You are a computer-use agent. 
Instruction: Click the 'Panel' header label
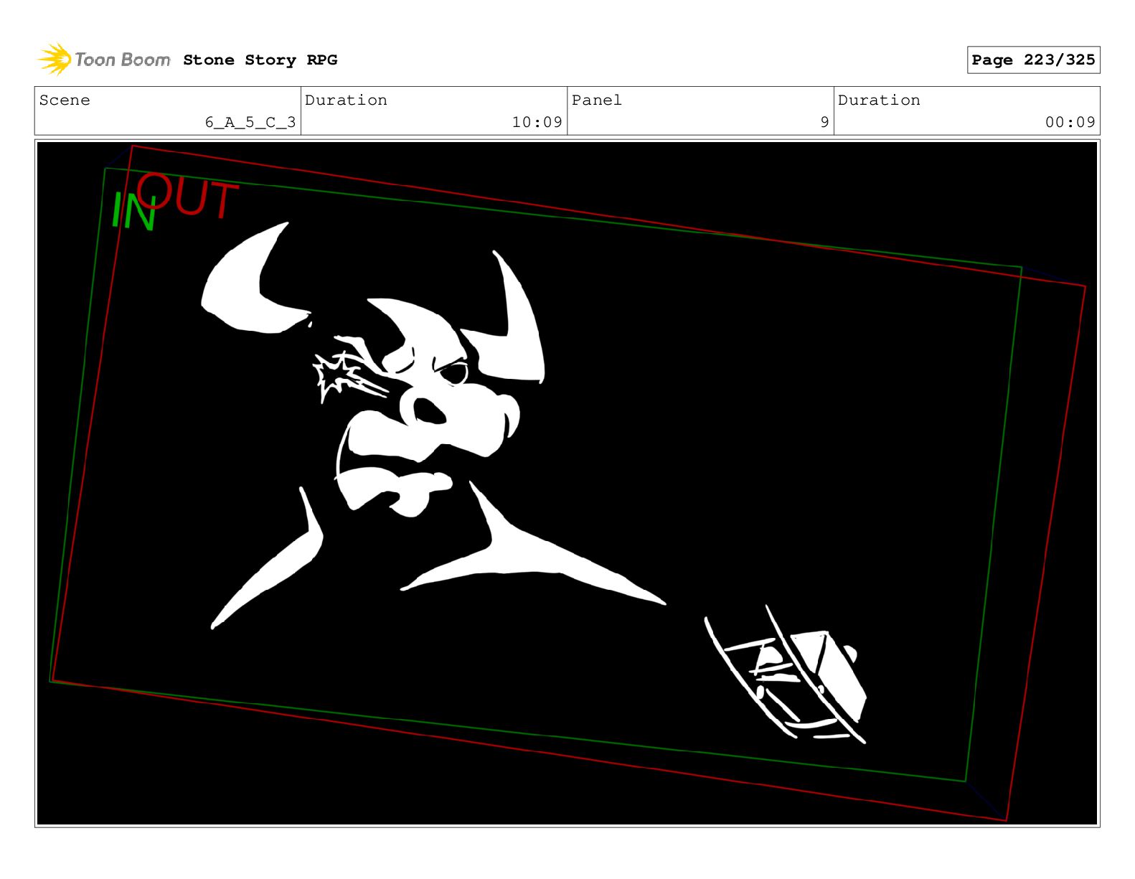tap(596, 100)
